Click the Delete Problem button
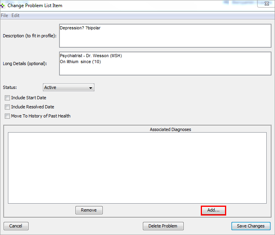 point(163,226)
